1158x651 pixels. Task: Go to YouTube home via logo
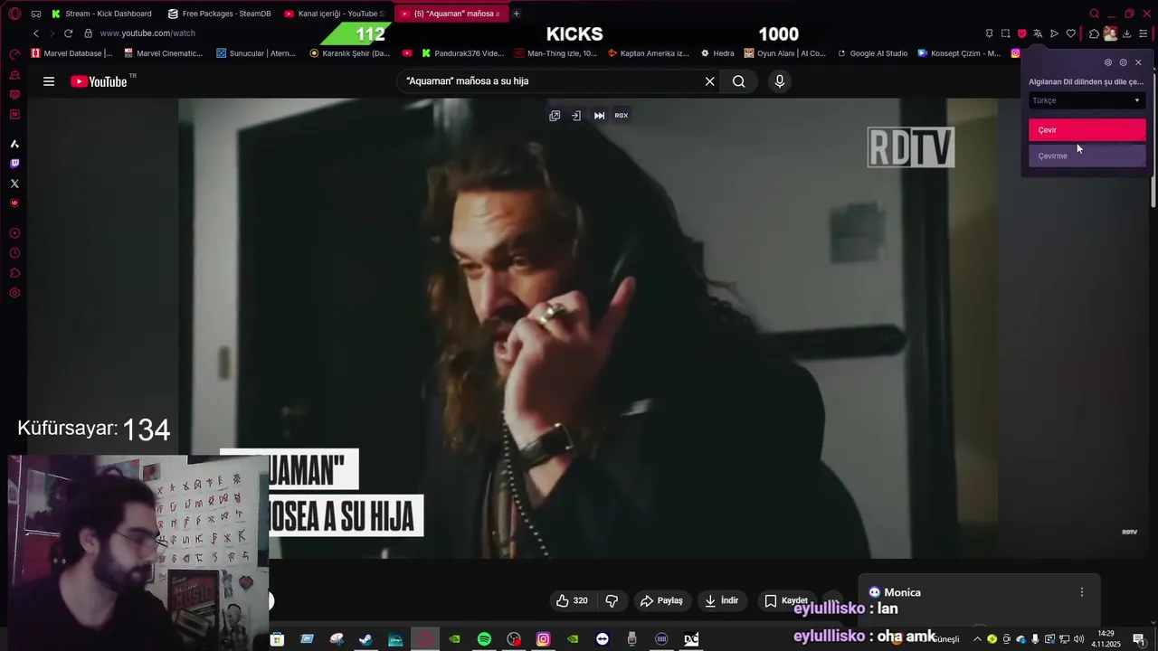(101, 81)
